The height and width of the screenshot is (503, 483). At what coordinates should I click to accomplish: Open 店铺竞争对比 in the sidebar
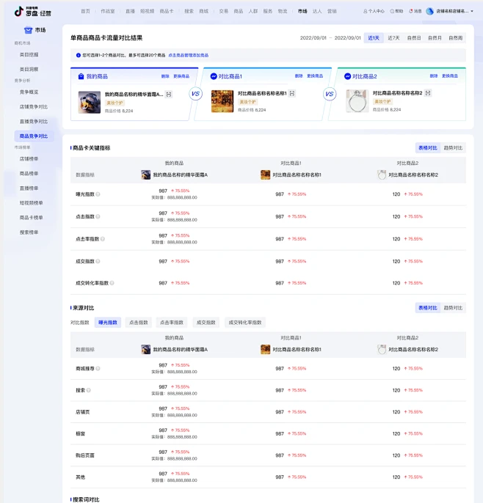click(34, 106)
